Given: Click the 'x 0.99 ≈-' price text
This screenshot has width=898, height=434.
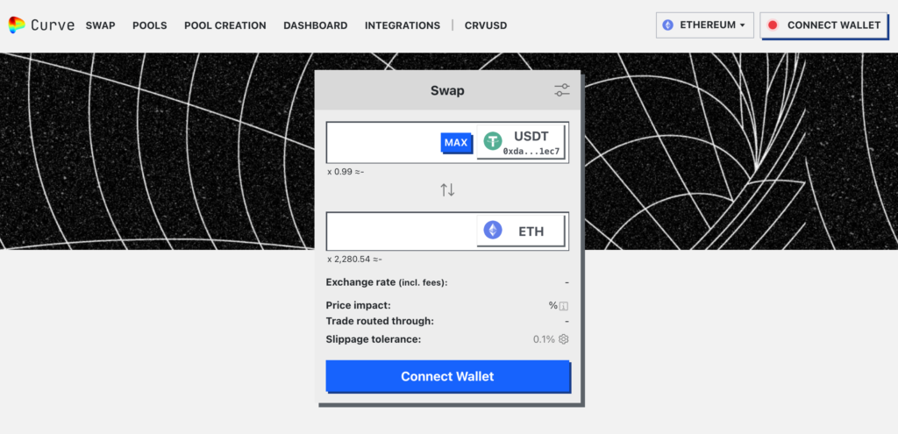Looking at the screenshot, I should [346, 171].
